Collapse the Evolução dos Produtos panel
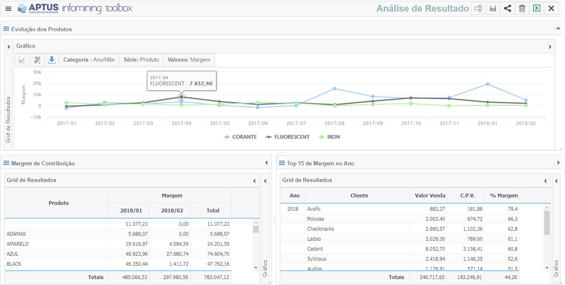 click(558, 29)
